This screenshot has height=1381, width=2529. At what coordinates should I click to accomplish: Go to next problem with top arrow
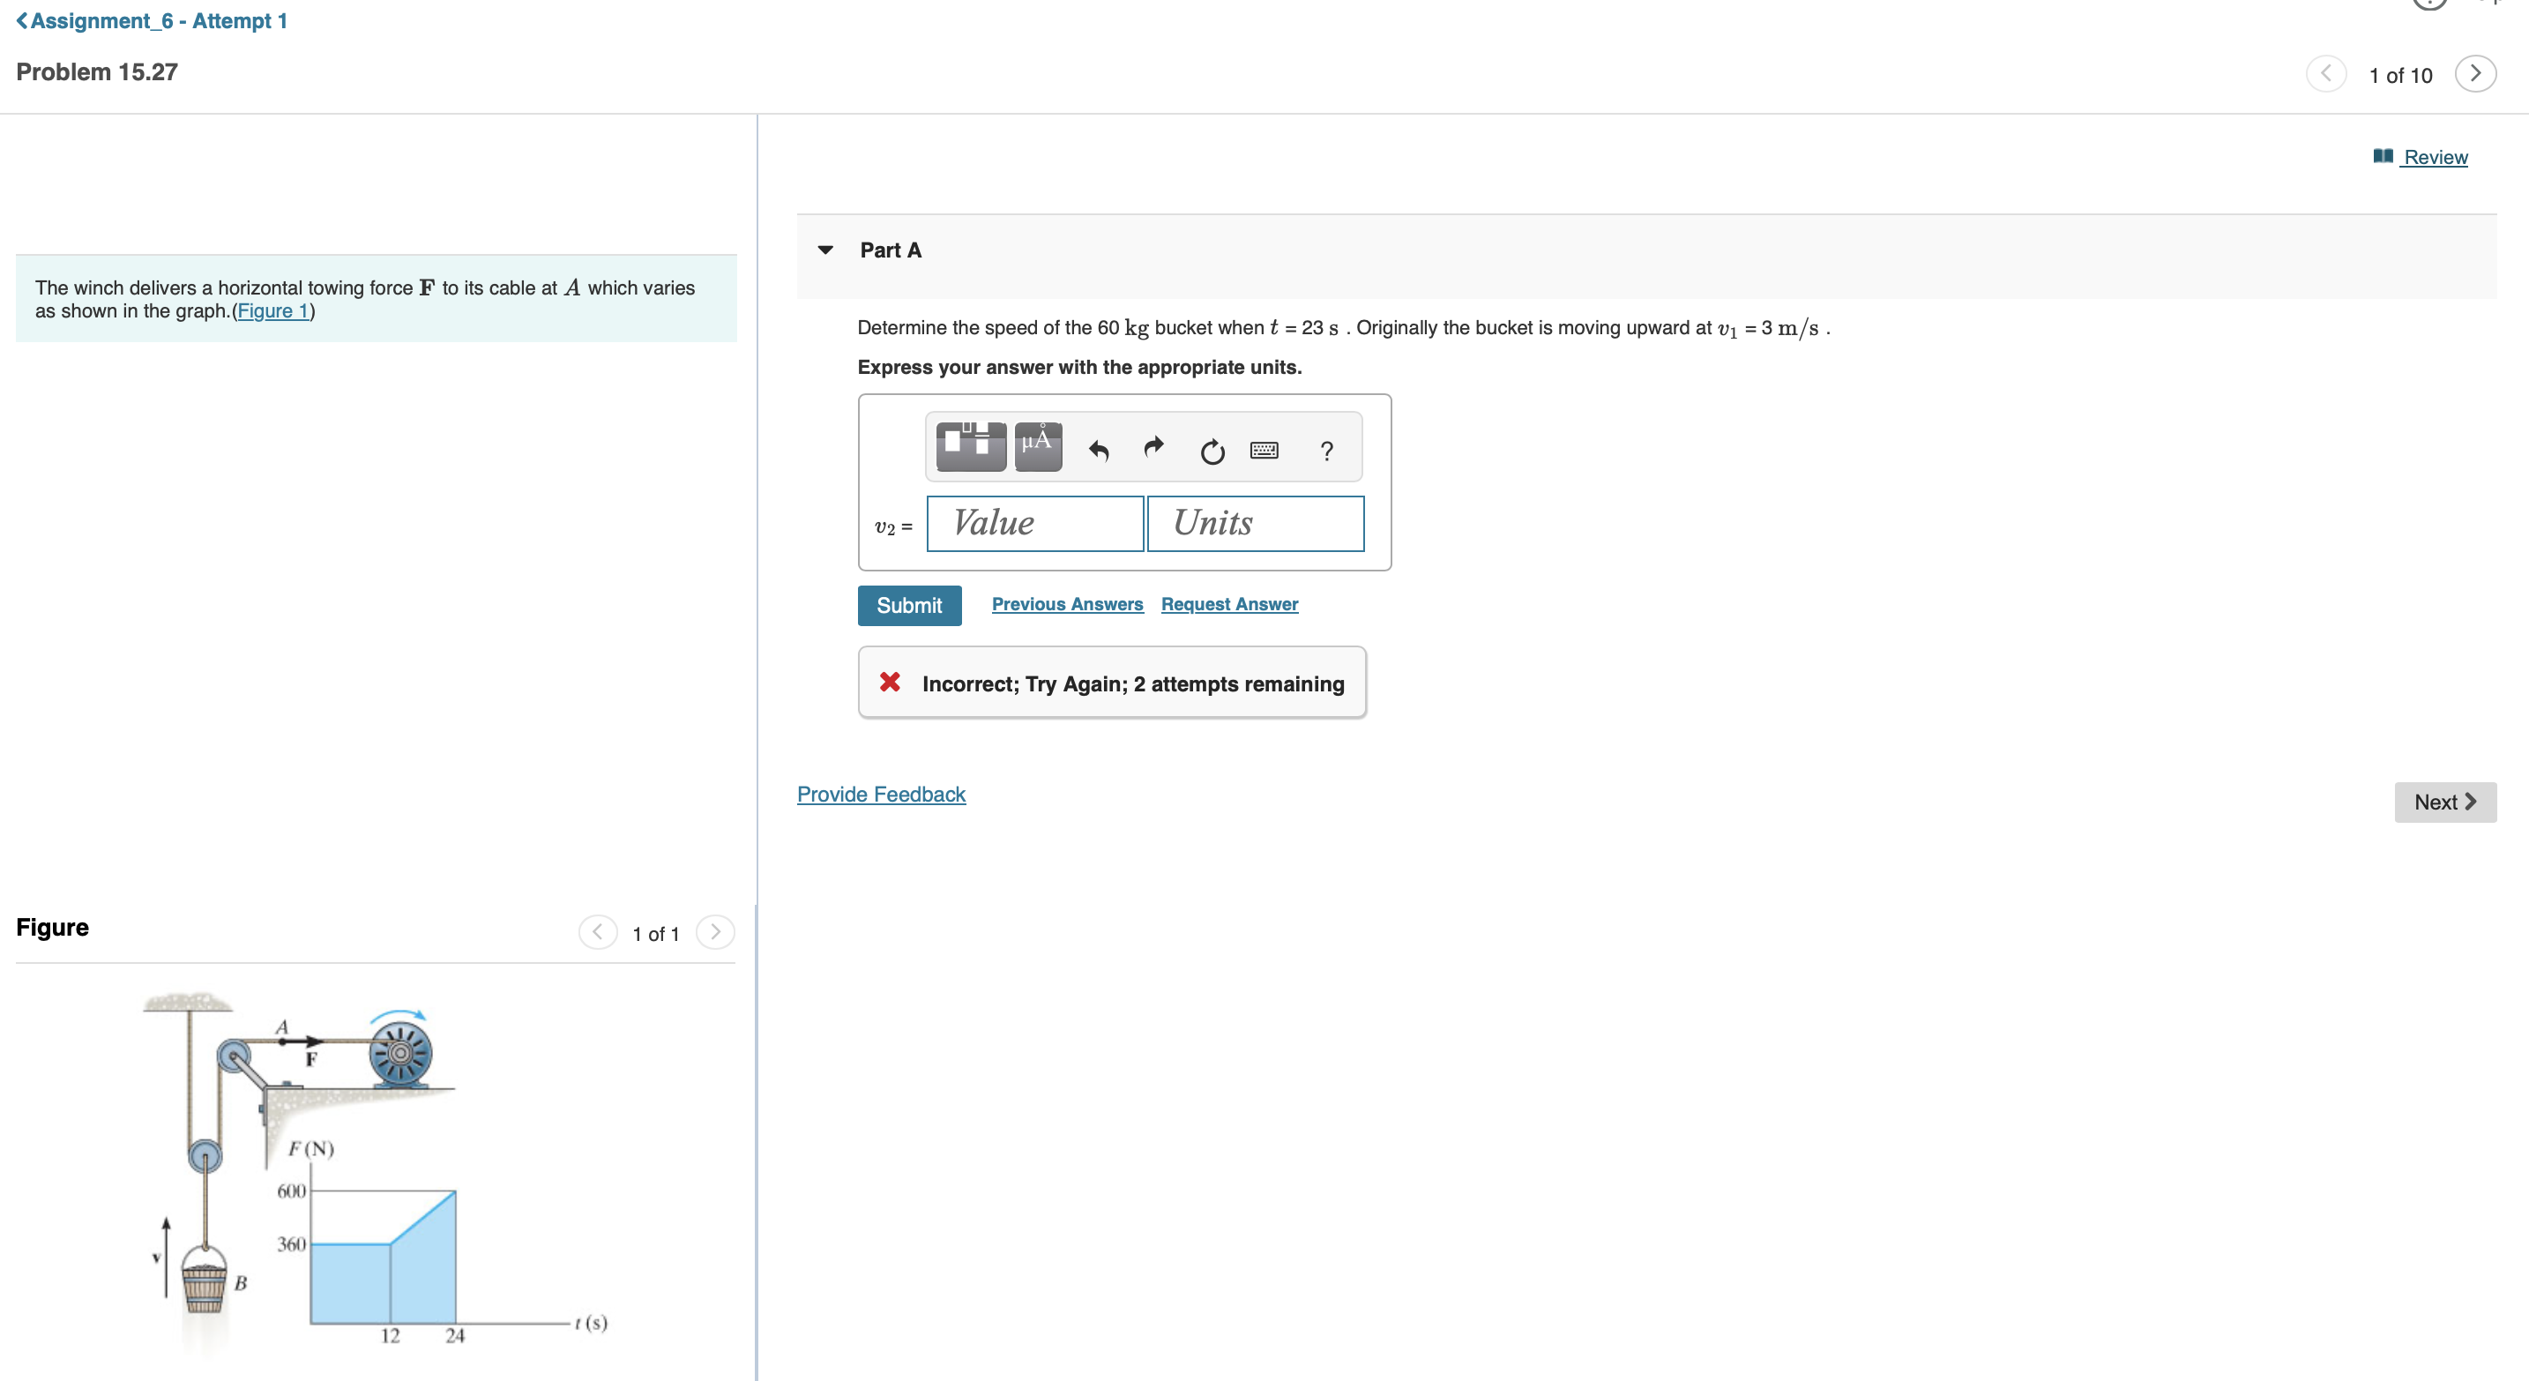pos(2475,73)
